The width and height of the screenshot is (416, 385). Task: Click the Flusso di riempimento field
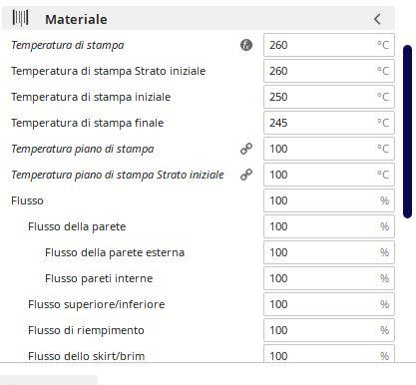329,330
